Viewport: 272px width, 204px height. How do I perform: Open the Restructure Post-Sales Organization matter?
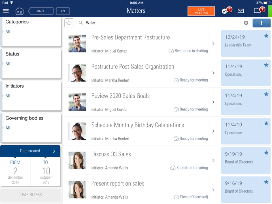142,73
